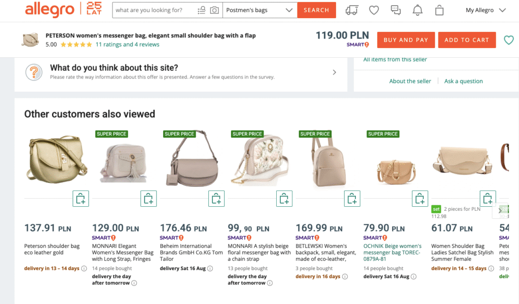Click the About the seller link
The image size is (519, 304).
tap(410, 81)
